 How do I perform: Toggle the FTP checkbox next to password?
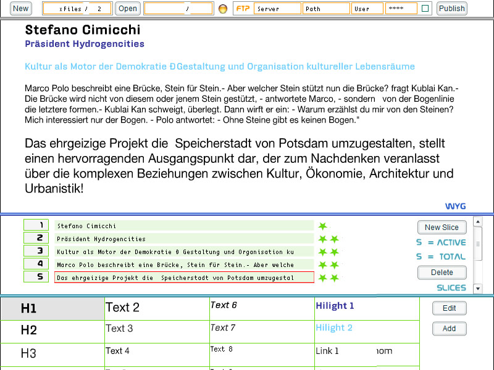coord(425,9)
